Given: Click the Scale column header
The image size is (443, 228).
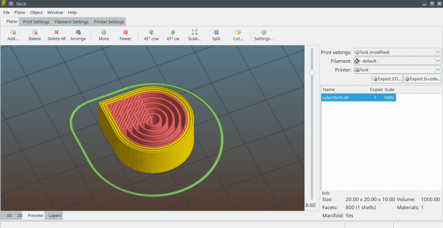Looking at the screenshot, I should pyautogui.click(x=389, y=90).
